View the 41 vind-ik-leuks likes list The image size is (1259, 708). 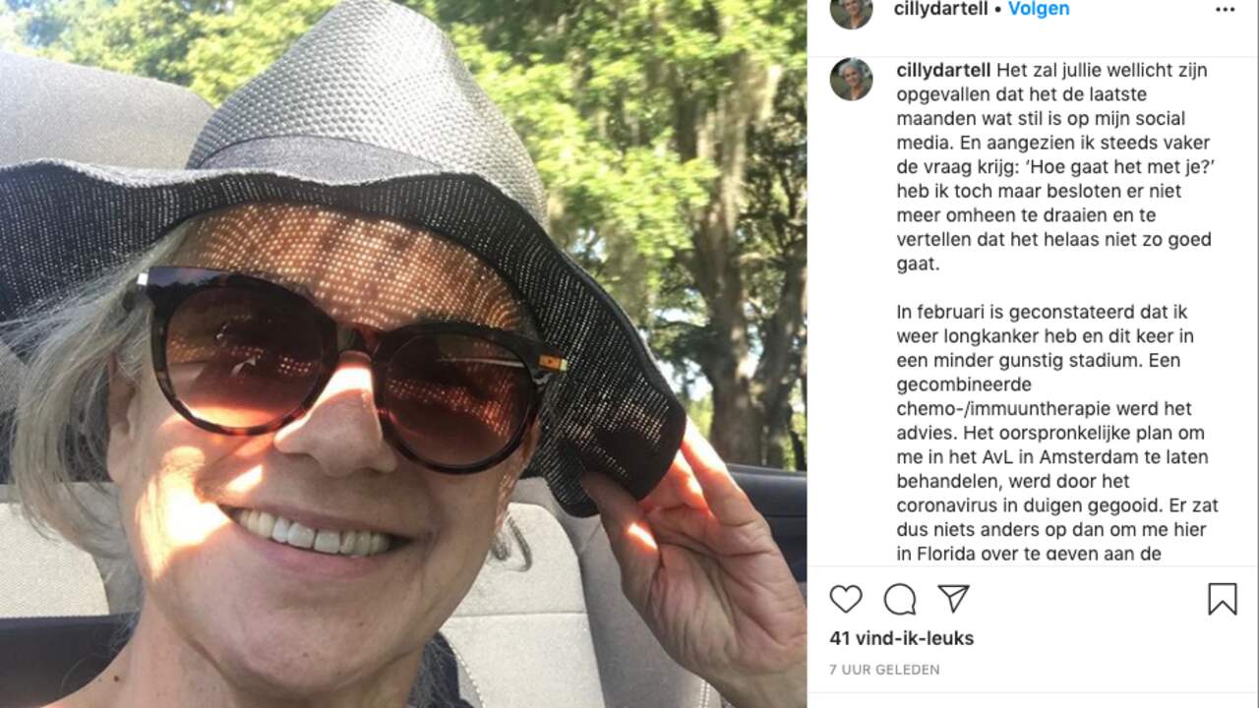[902, 638]
